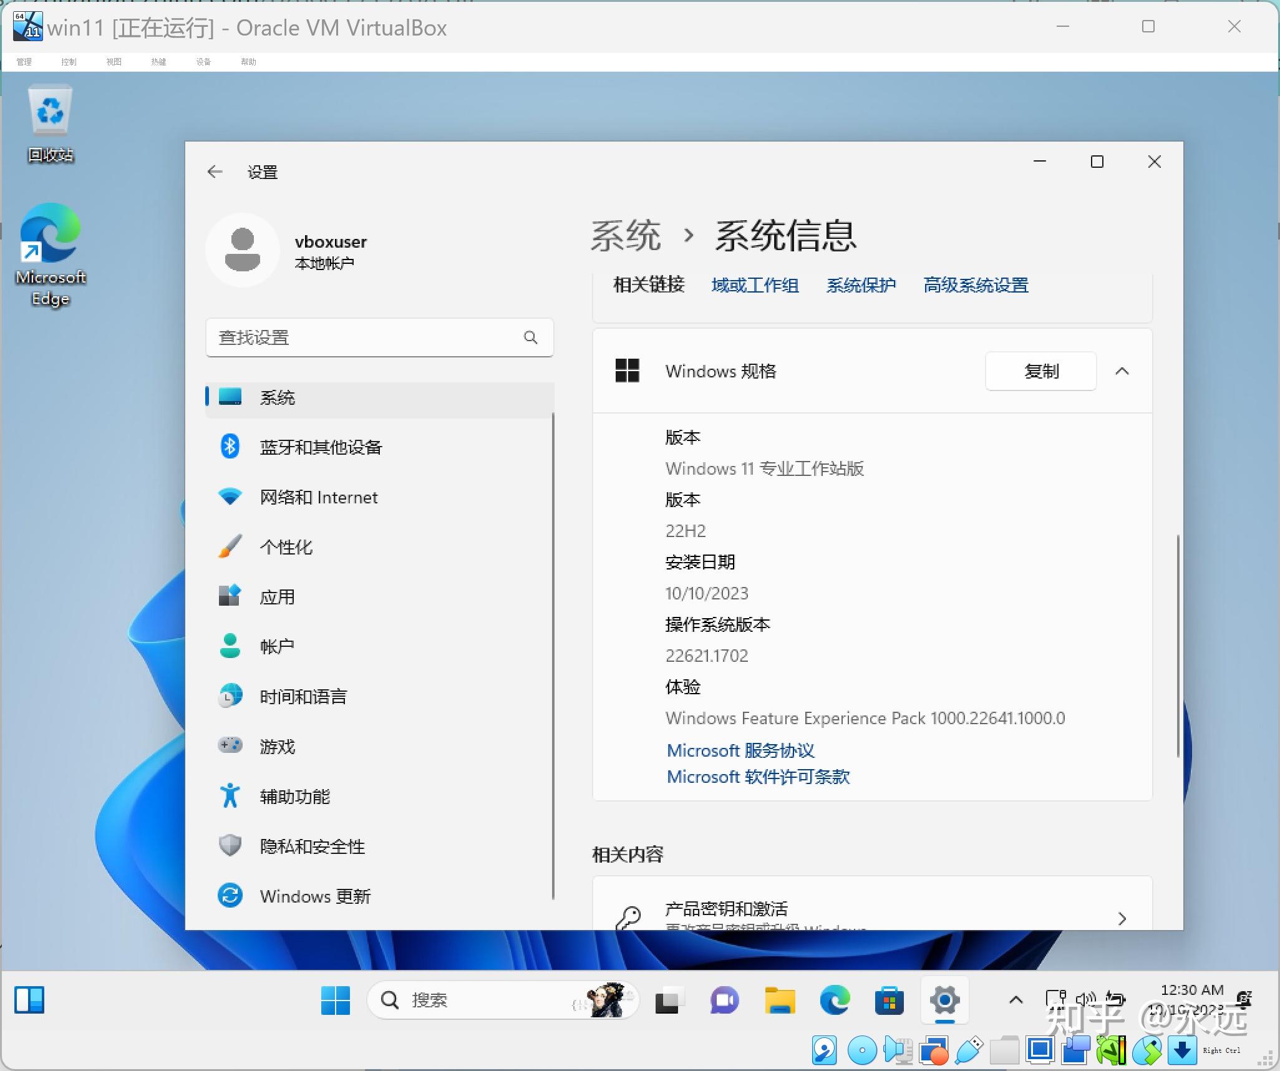Click the USB devices status icon
The width and height of the screenshot is (1280, 1071).
(x=968, y=1050)
